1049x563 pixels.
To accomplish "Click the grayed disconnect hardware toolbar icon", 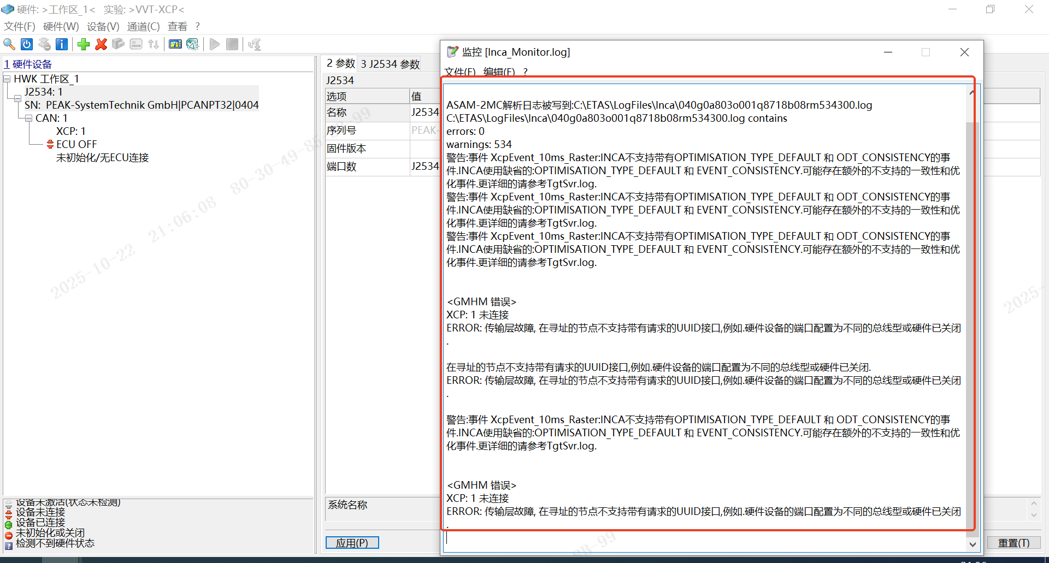I will pos(44,44).
